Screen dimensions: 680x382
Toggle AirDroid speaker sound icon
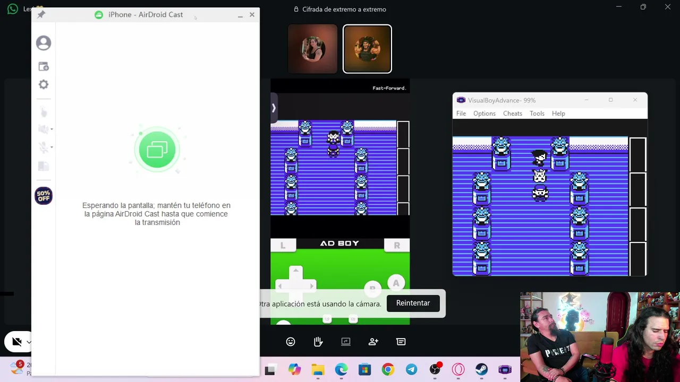(x=42, y=129)
